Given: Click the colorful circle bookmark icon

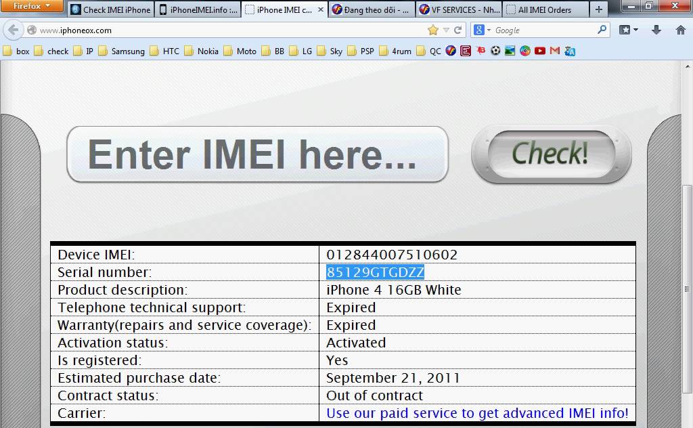Looking at the screenshot, I should pos(525,51).
